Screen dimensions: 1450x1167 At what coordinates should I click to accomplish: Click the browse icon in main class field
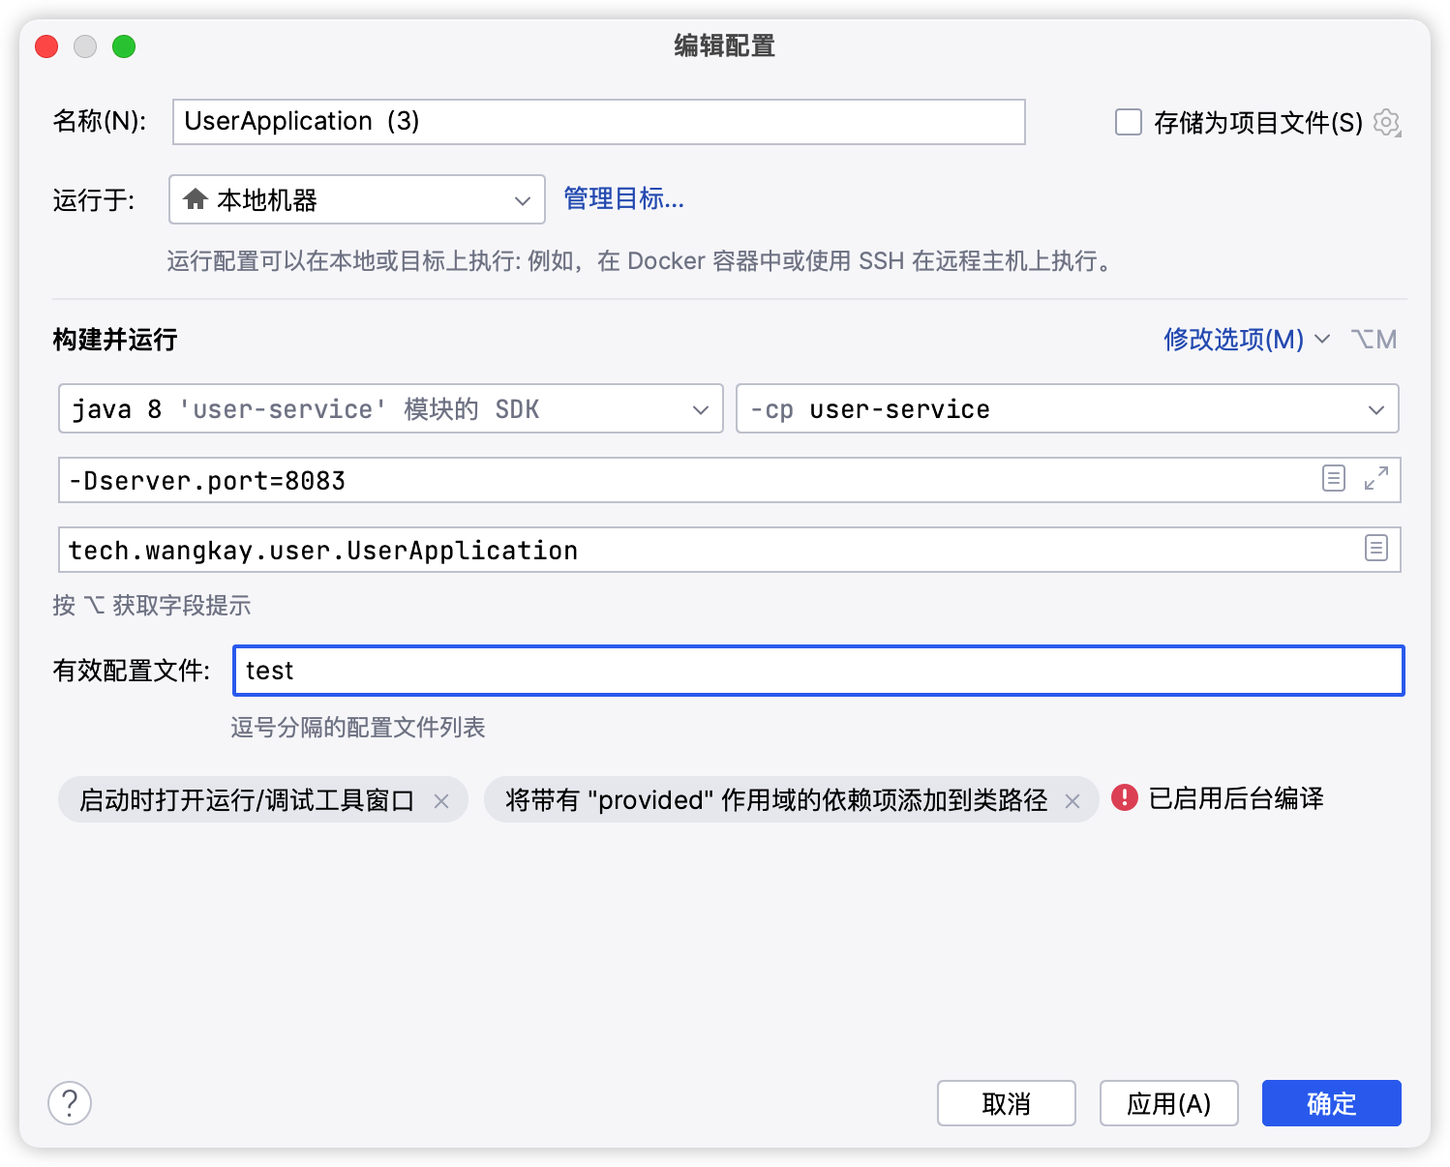(1376, 548)
